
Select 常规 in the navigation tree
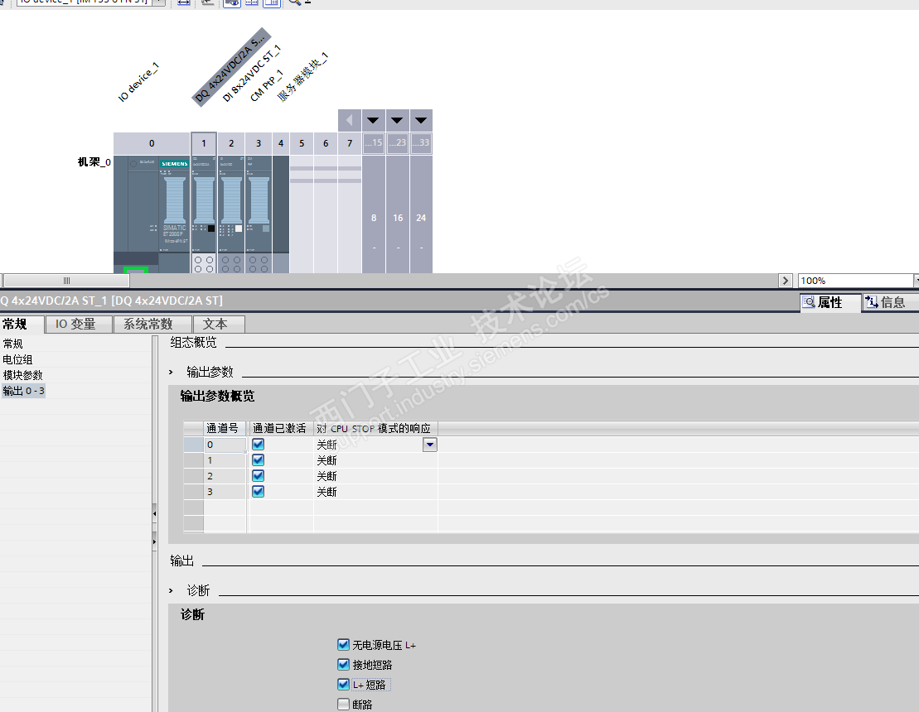pyautogui.click(x=13, y=343)
